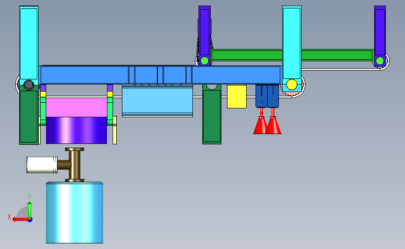Pick the left dark blue nozzle holder
This screenshot has height=249, width=405.
coord(262,96)
